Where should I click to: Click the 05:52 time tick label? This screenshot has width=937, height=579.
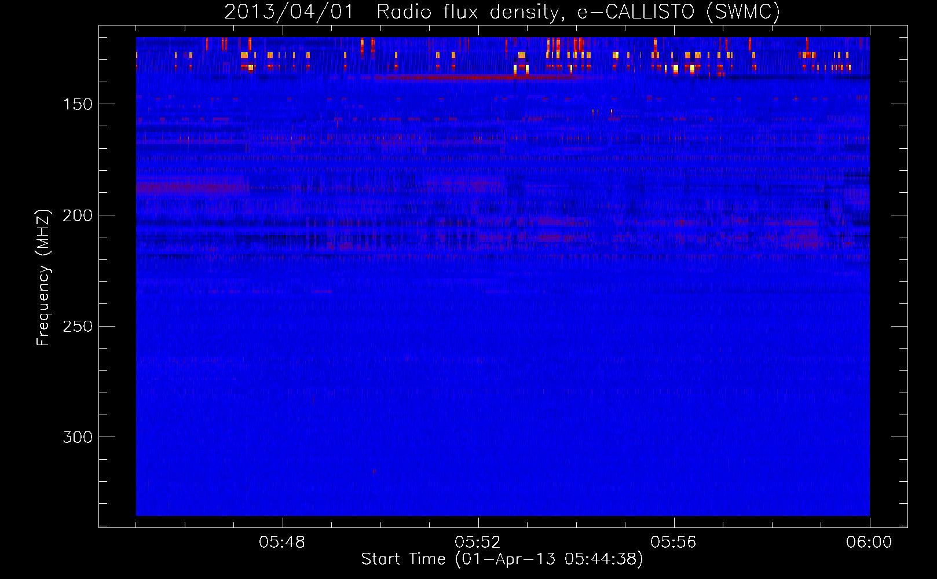click(478, 542)
